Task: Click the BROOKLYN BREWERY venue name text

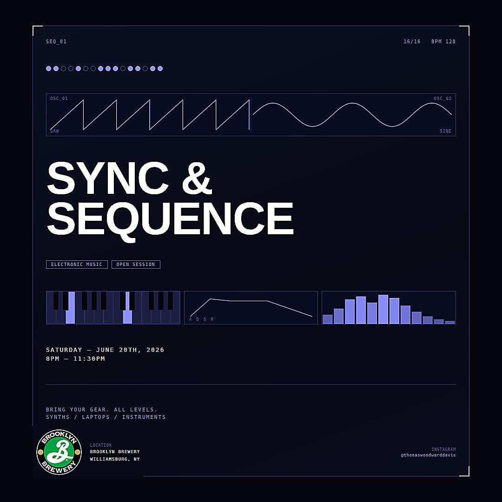Action: (x=115, y=451)
